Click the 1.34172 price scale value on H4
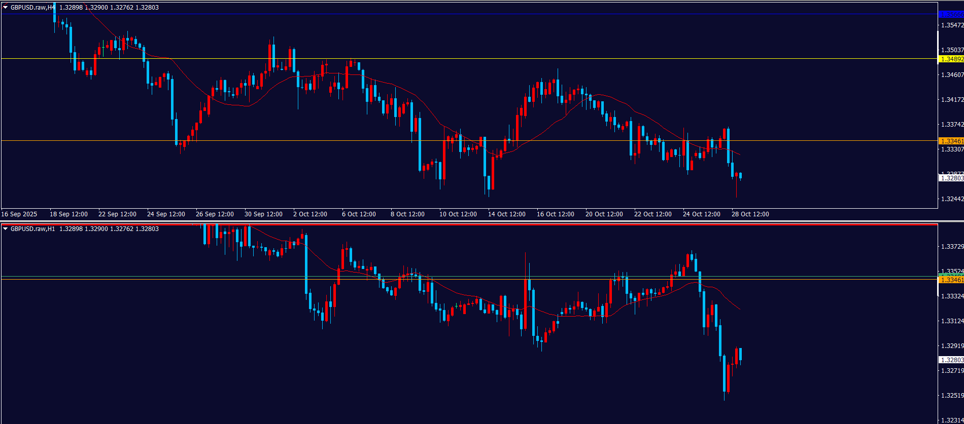Viewport: 964px width, 424px height. (952, 100)
